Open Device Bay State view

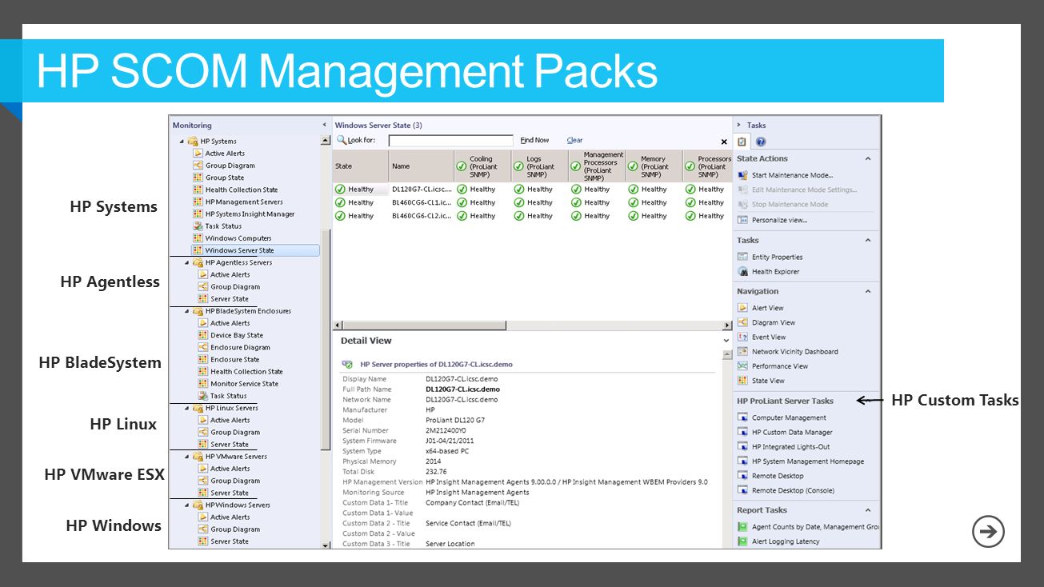(237, 335)
